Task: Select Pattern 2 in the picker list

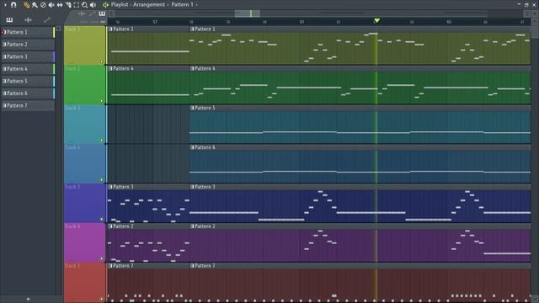Action: (28, 45)
